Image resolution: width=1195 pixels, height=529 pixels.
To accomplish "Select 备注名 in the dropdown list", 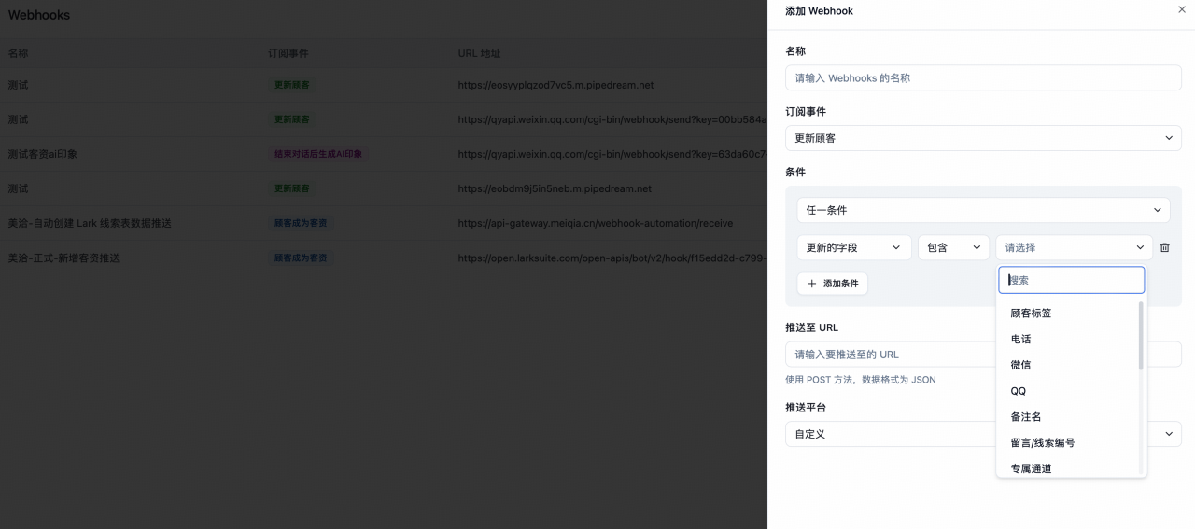I will (1025, 417).
